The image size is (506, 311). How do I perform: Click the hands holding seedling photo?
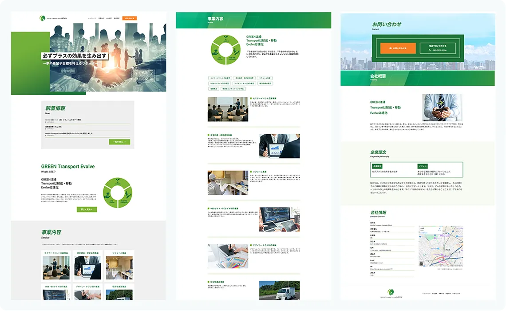pyautogui.click(x=442, y=108)
